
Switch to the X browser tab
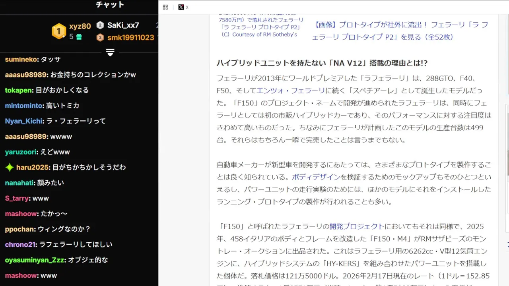coord(183,7)
